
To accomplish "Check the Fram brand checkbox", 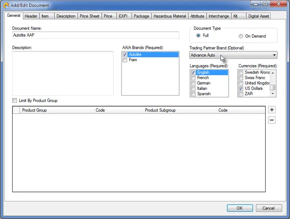I will pyautogui.click(x=125, y=60).
